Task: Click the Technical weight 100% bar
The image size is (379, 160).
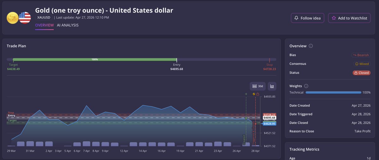Action: [x=334, y=92]
